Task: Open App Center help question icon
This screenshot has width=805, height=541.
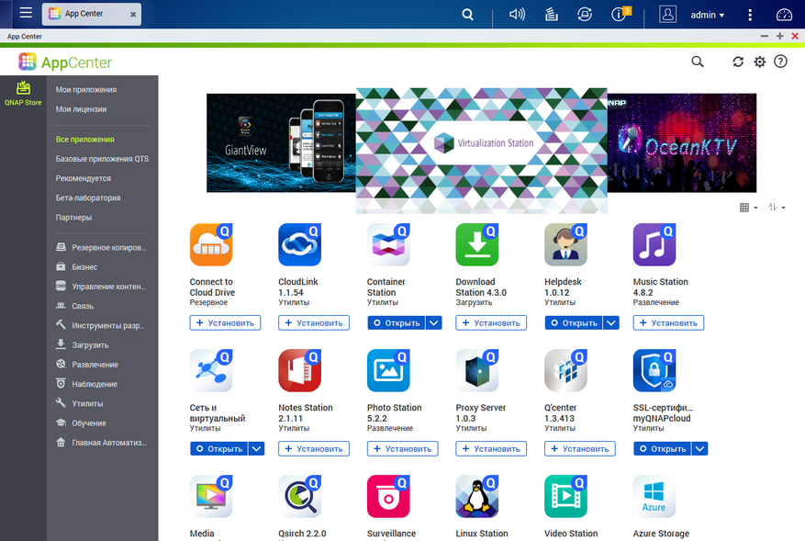Action: 780,62
